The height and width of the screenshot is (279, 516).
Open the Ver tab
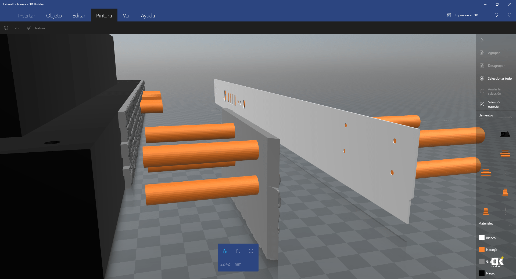(x=126, y=16)
